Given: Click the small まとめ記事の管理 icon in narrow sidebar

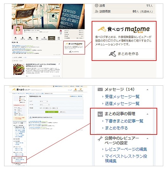Looking at the screenshot, I should (14, 158).
